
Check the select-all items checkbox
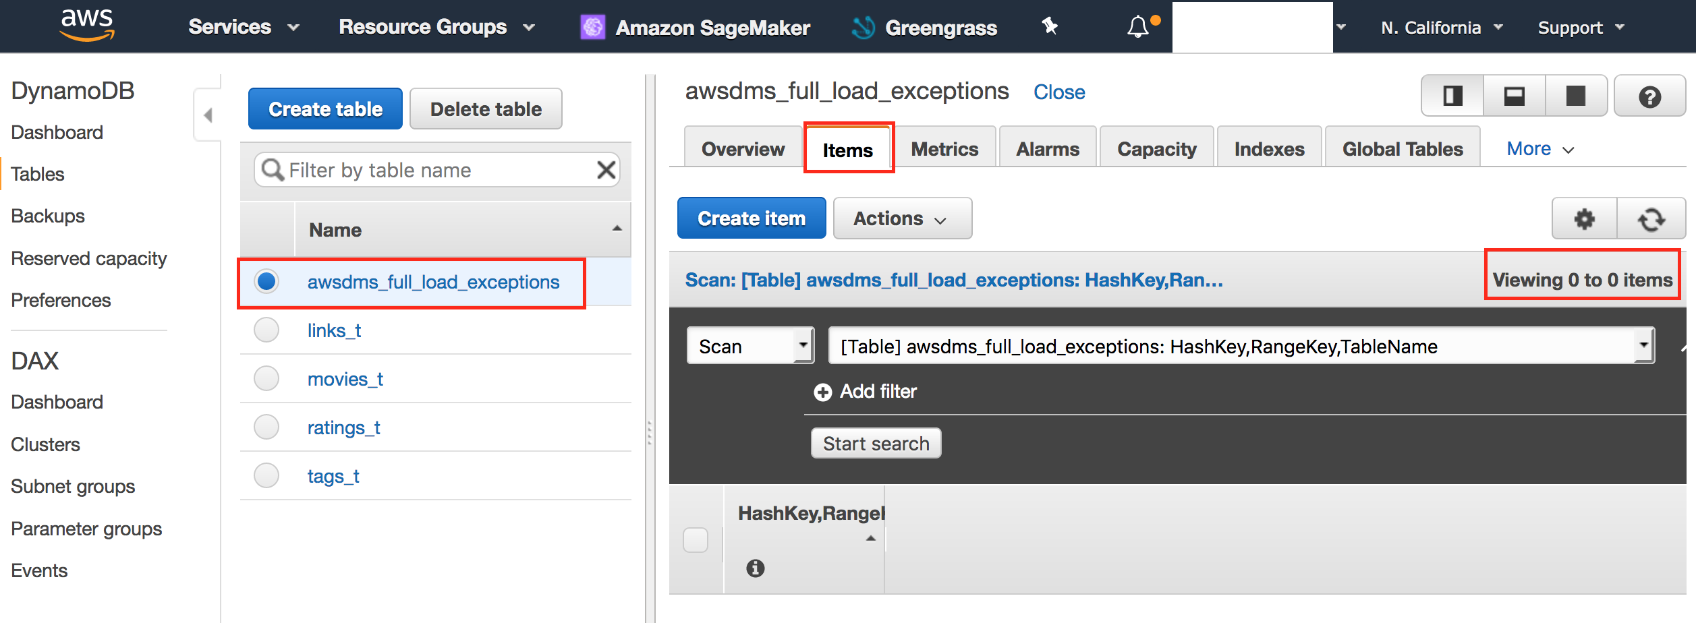(x=696, y=539)
